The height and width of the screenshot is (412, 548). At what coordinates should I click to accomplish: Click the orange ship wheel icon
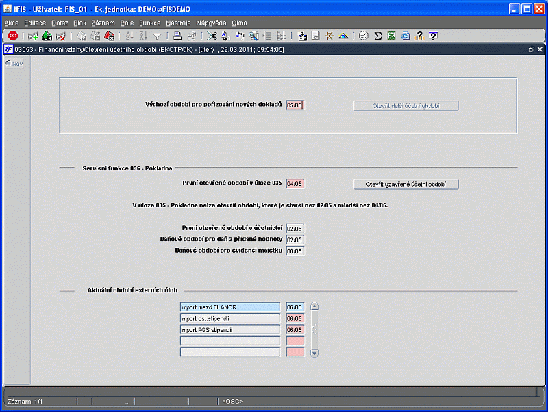329,36
